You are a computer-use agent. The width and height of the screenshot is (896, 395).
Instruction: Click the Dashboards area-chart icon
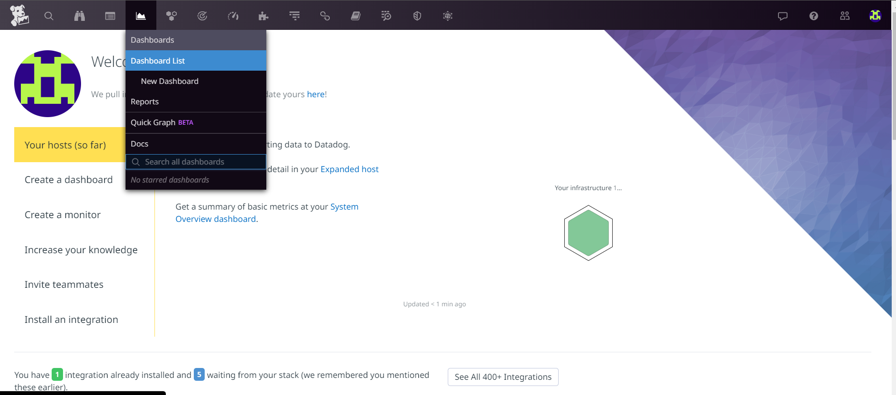141,16
